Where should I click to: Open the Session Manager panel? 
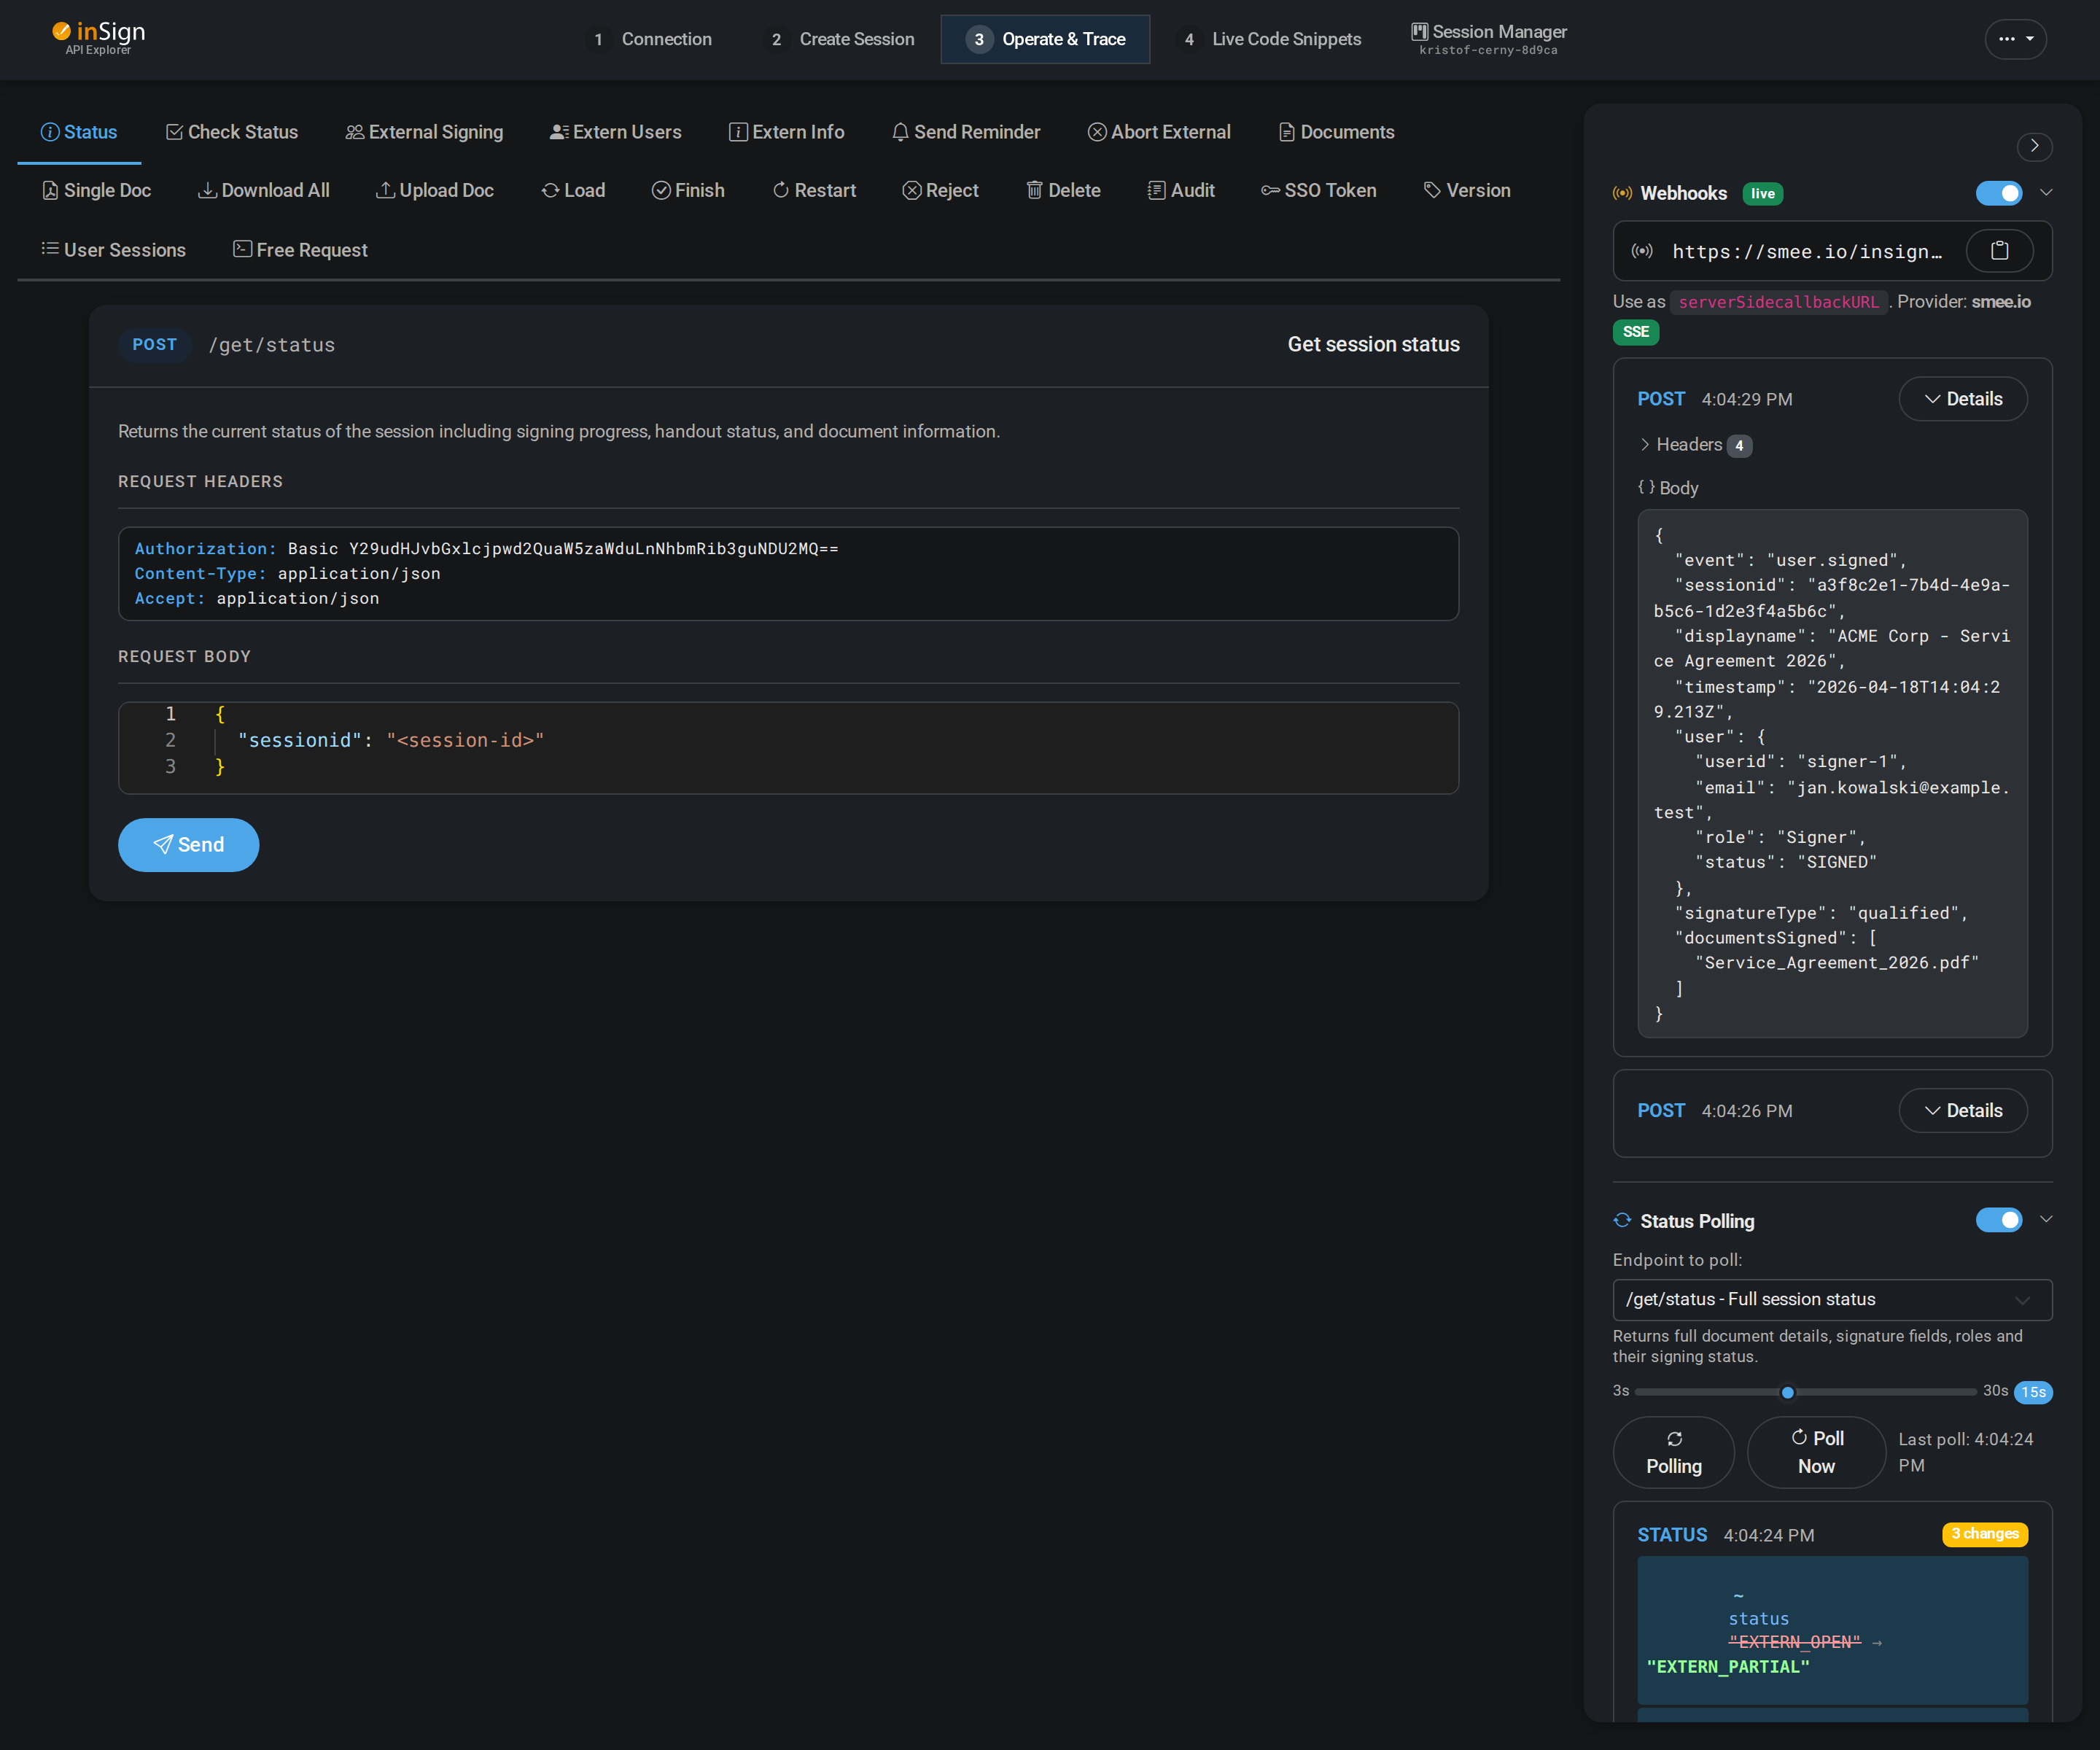pos(1487,39)
